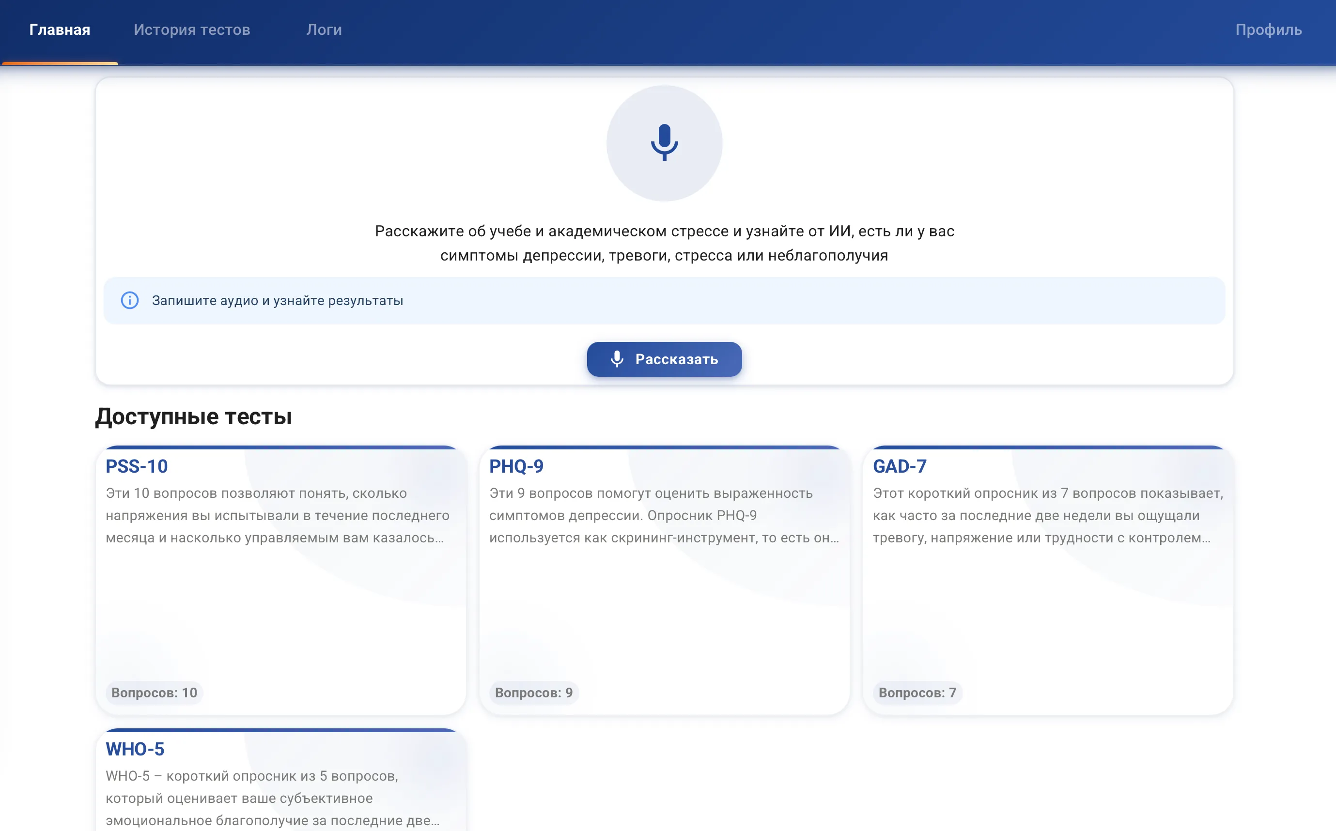Click the GAD-7 description text
The width and height of the screenshot is (1336, 831).
point(1048,516)
